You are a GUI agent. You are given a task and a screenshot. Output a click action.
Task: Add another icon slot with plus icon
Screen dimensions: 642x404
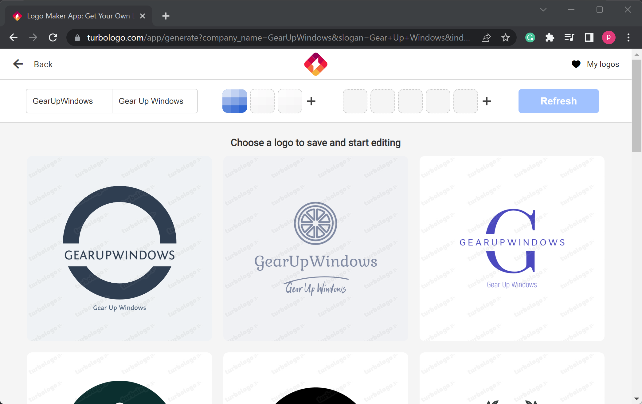(x=487, y=101)
